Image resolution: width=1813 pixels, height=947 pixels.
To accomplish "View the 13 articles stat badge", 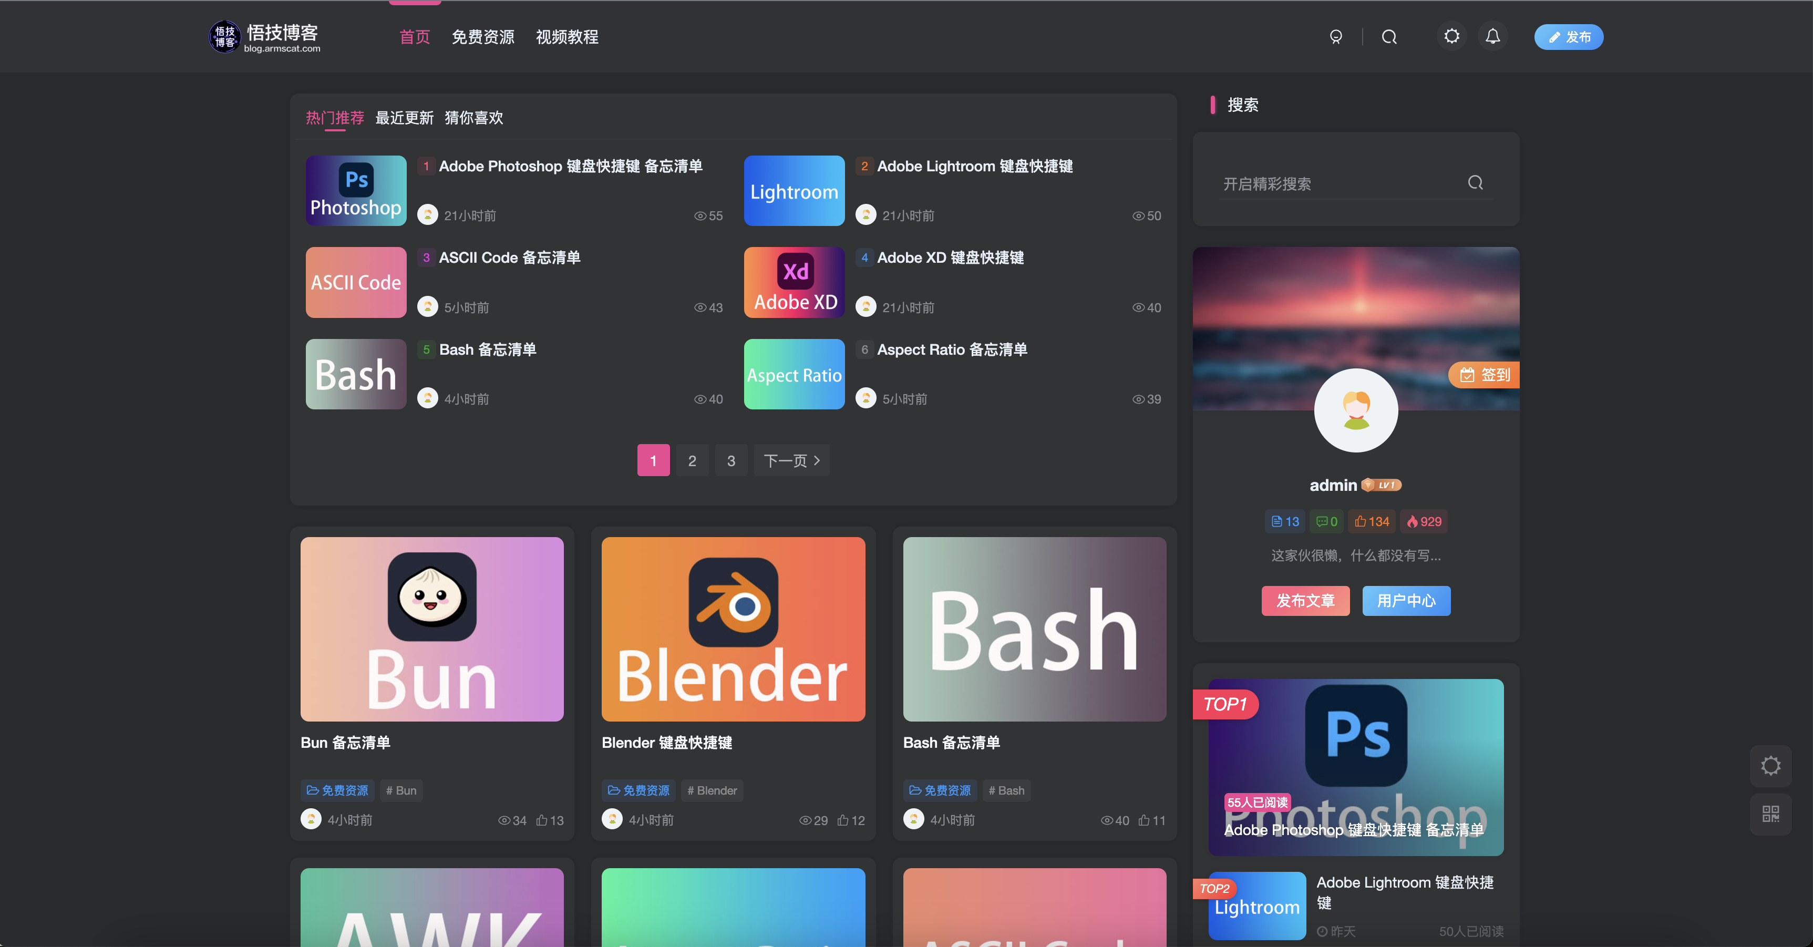I will point(1285,522).
